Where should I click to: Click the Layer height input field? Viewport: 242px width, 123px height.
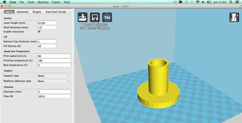(47, 23)
